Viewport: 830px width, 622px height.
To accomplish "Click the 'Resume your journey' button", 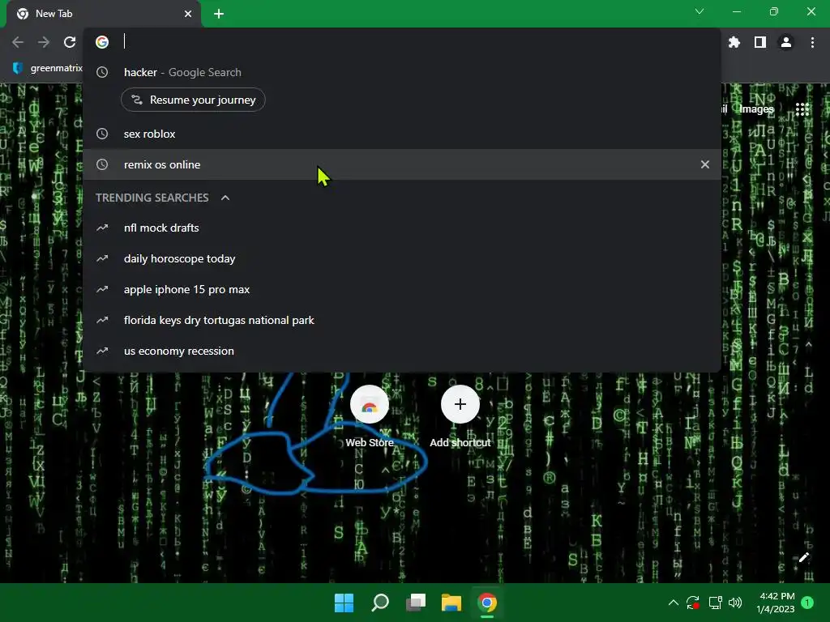I will (193, 100).
